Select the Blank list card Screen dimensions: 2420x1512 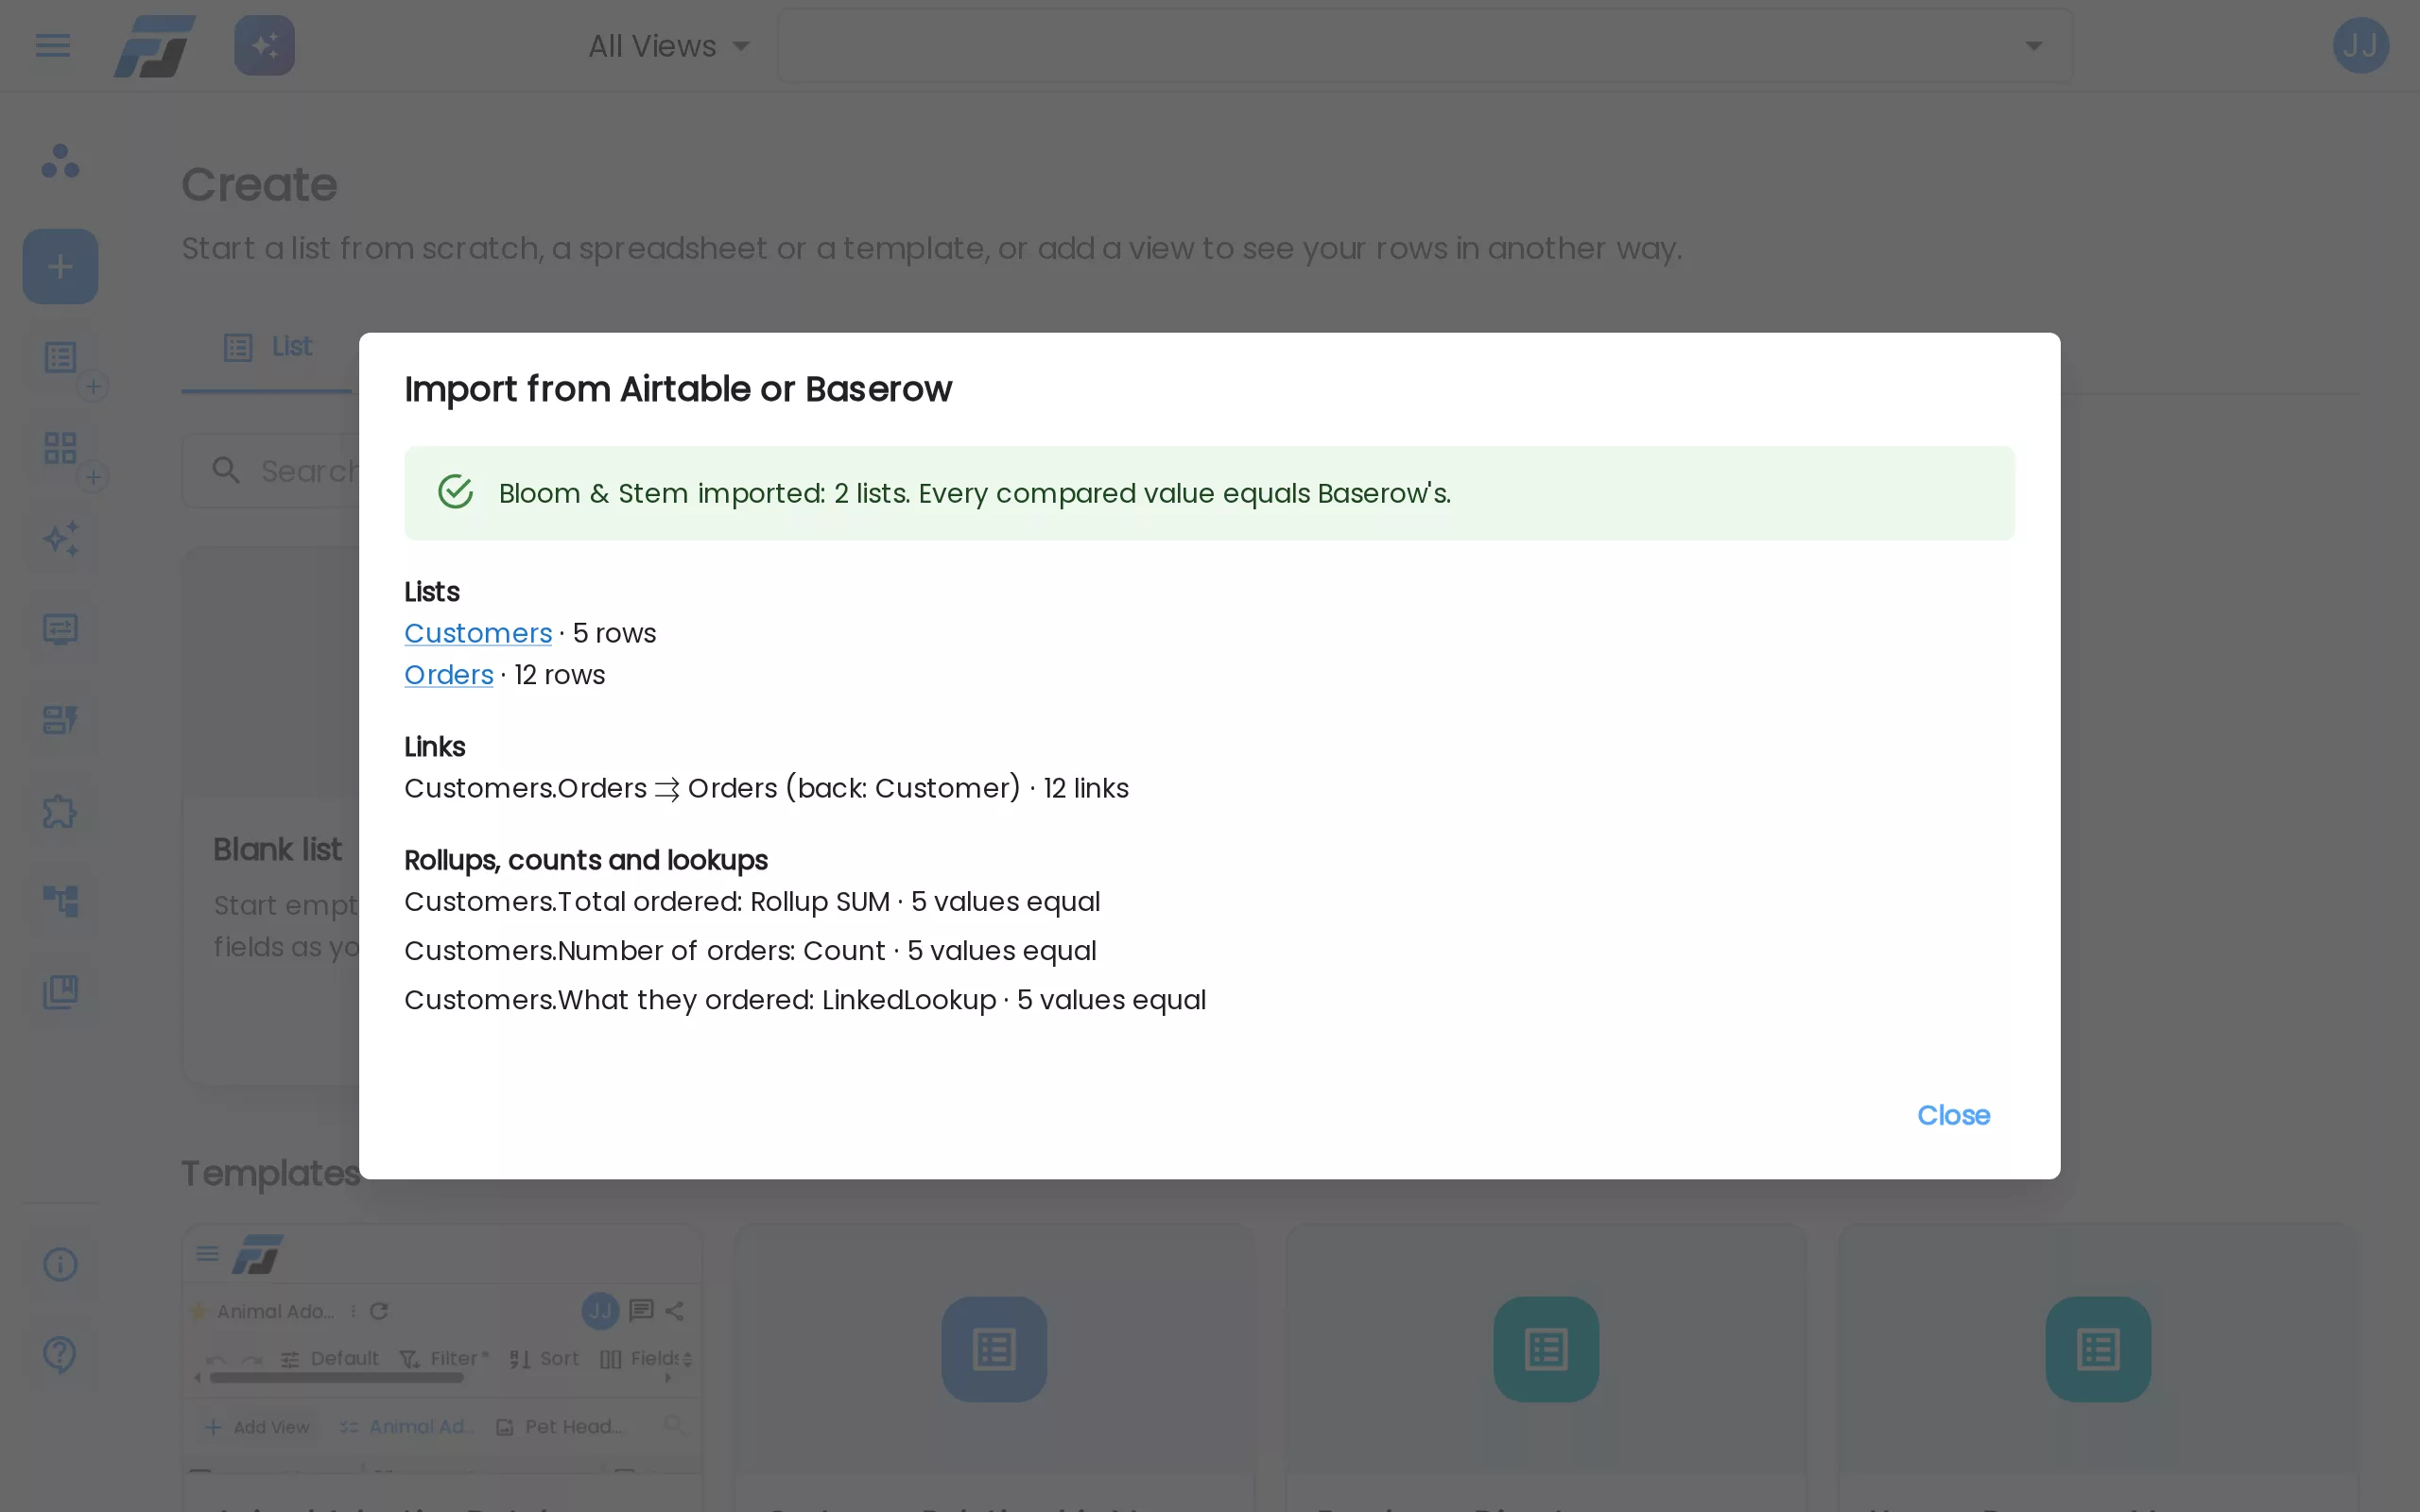pyautogui.click(x=272, y=815)
